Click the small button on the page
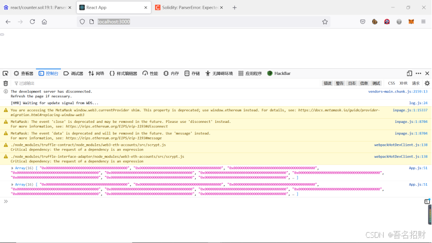The image size is (432, 243). 2,34
